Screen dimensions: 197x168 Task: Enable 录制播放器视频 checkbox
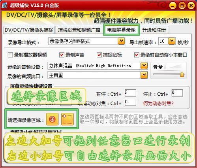coord(10,55)
